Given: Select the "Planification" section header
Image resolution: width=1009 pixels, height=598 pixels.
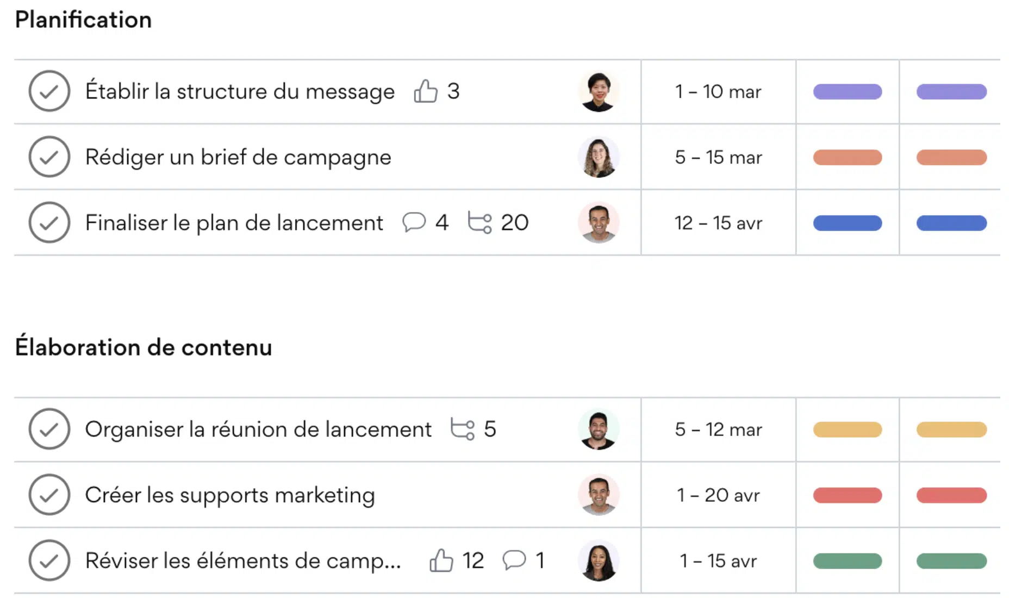Looking at the screenshot, I should click(x=84, y=19).
